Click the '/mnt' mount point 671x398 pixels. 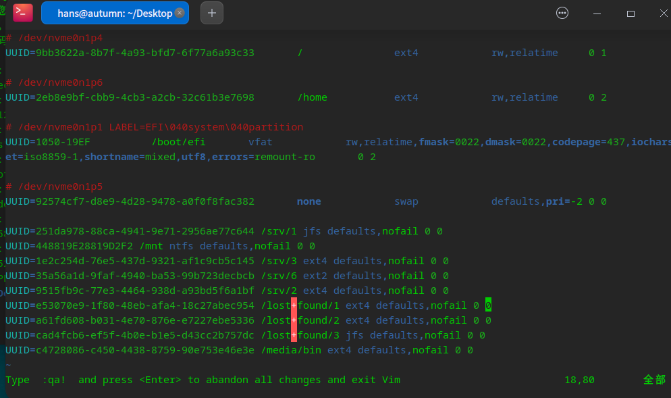151,246
